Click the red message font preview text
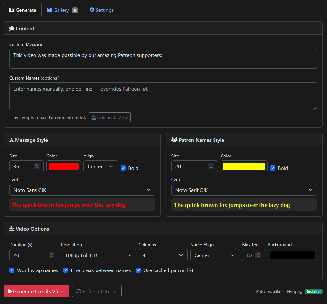The width and height of the screenshot is (327, 304). 69,205
